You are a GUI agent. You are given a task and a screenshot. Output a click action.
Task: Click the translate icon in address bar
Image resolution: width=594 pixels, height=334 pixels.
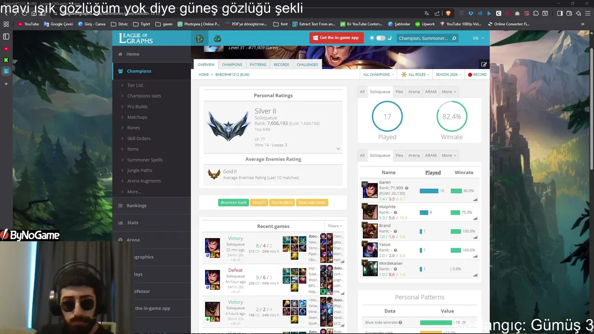pyautogui.click(x=426, y=13)
